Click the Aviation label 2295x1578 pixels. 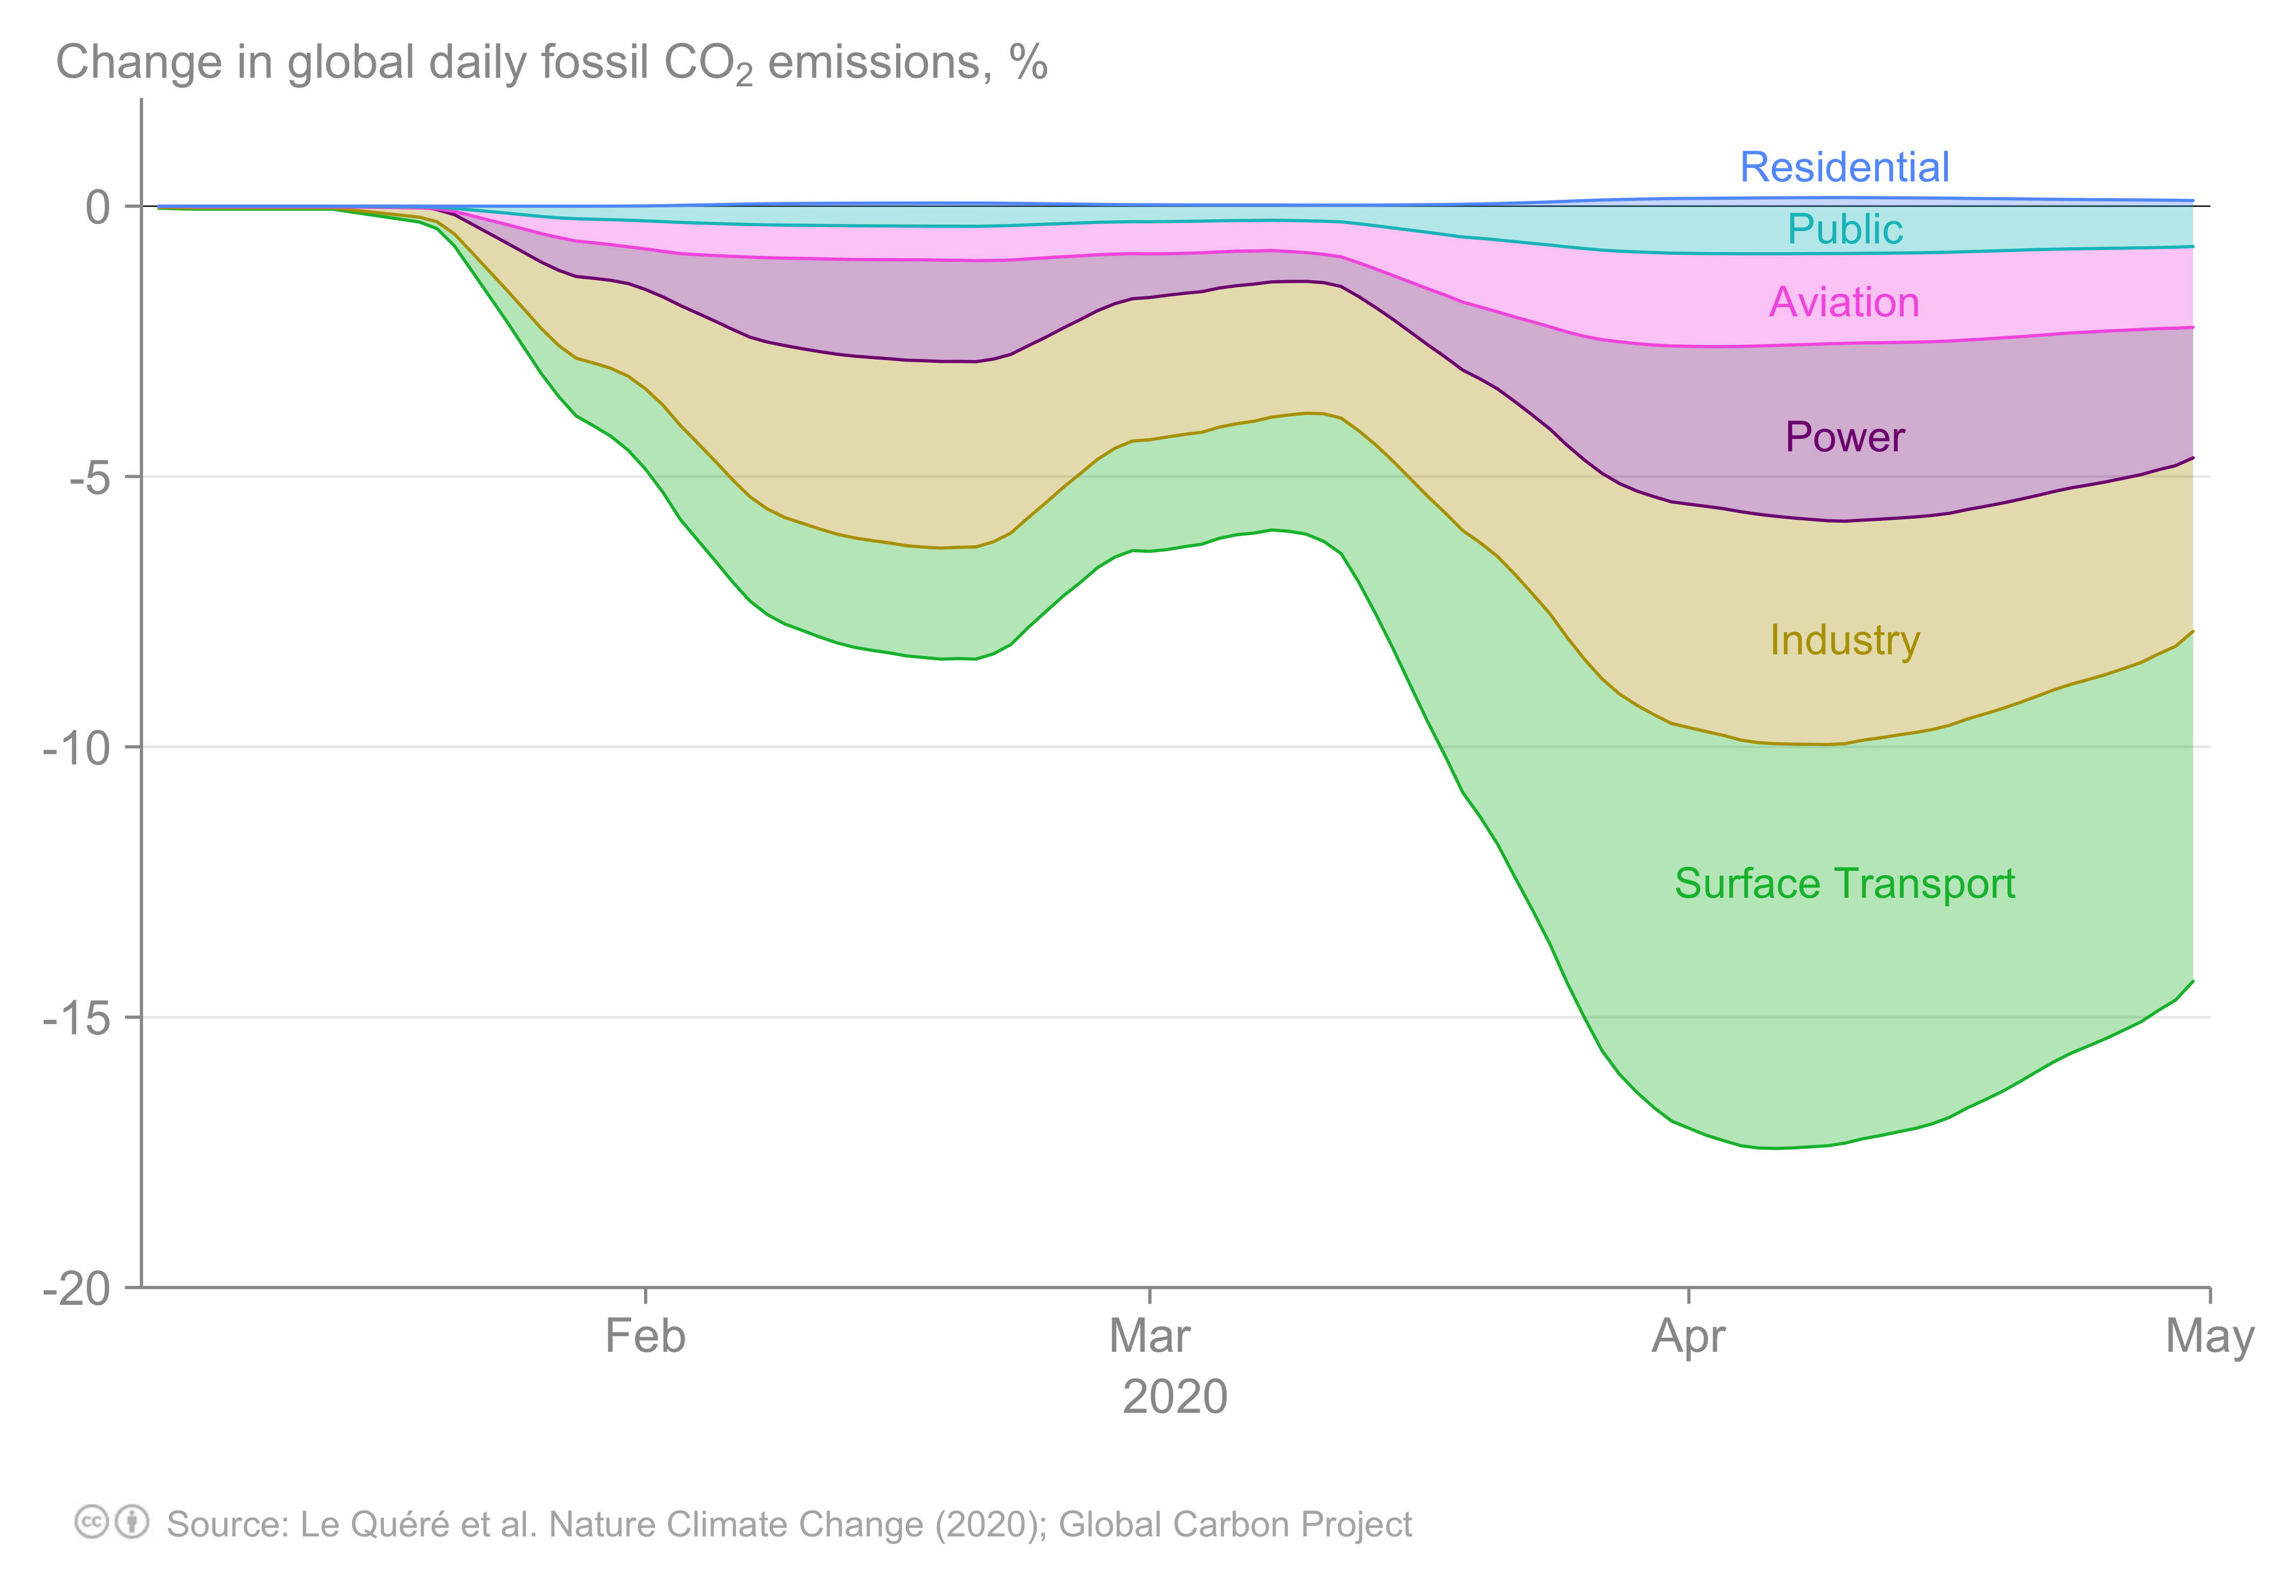(1844, 302)
